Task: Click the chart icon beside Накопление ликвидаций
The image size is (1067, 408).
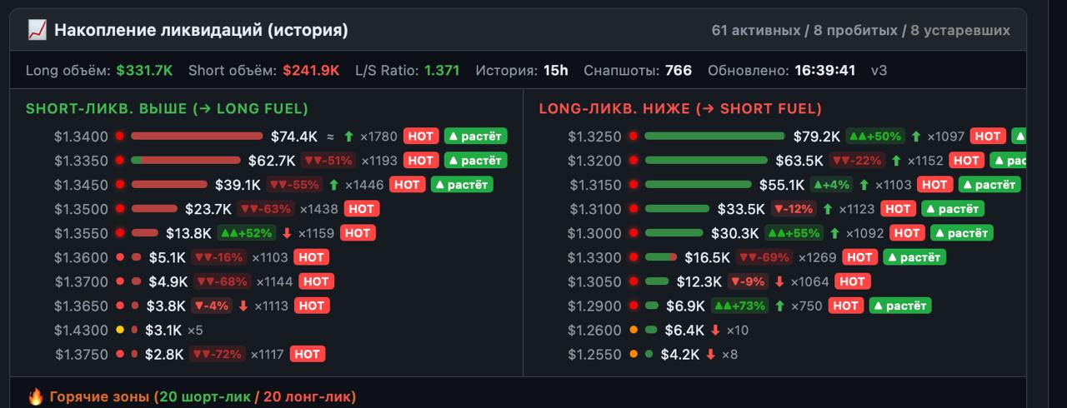Action: [37, 30]
